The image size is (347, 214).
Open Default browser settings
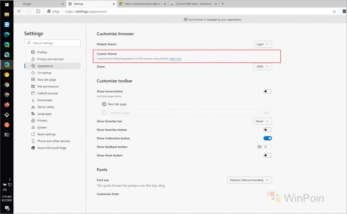pos(52,93)
